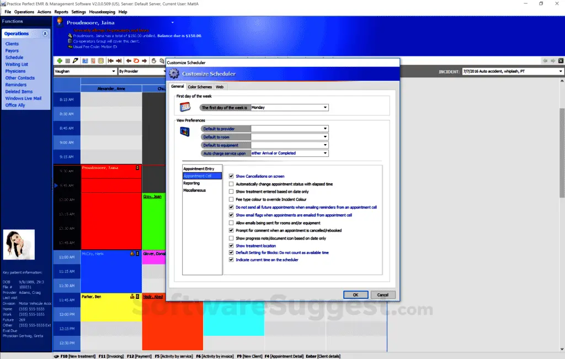Click the gray forward arrow near Incident bar
The image size is (565, 359).
coord(553,61)
